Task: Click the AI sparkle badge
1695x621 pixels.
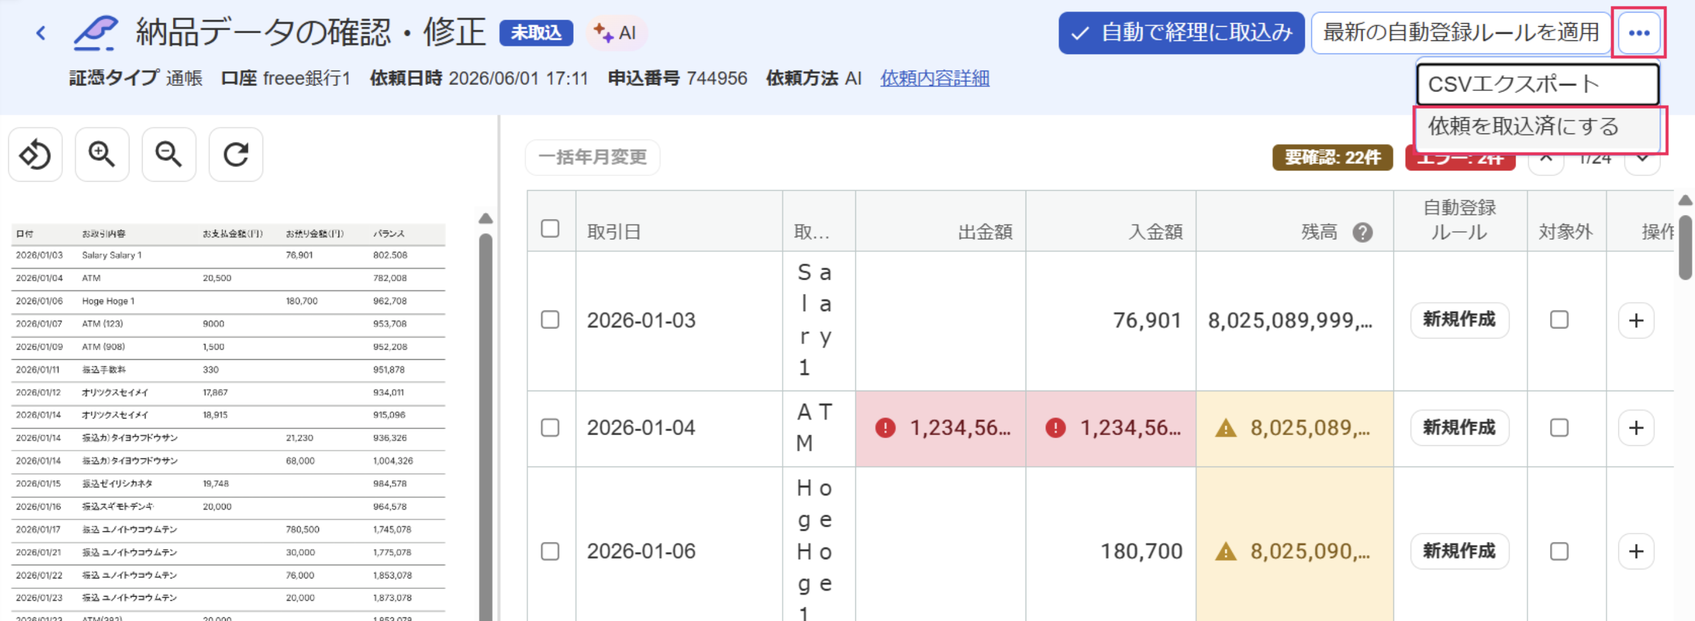Action: [616, 33]
